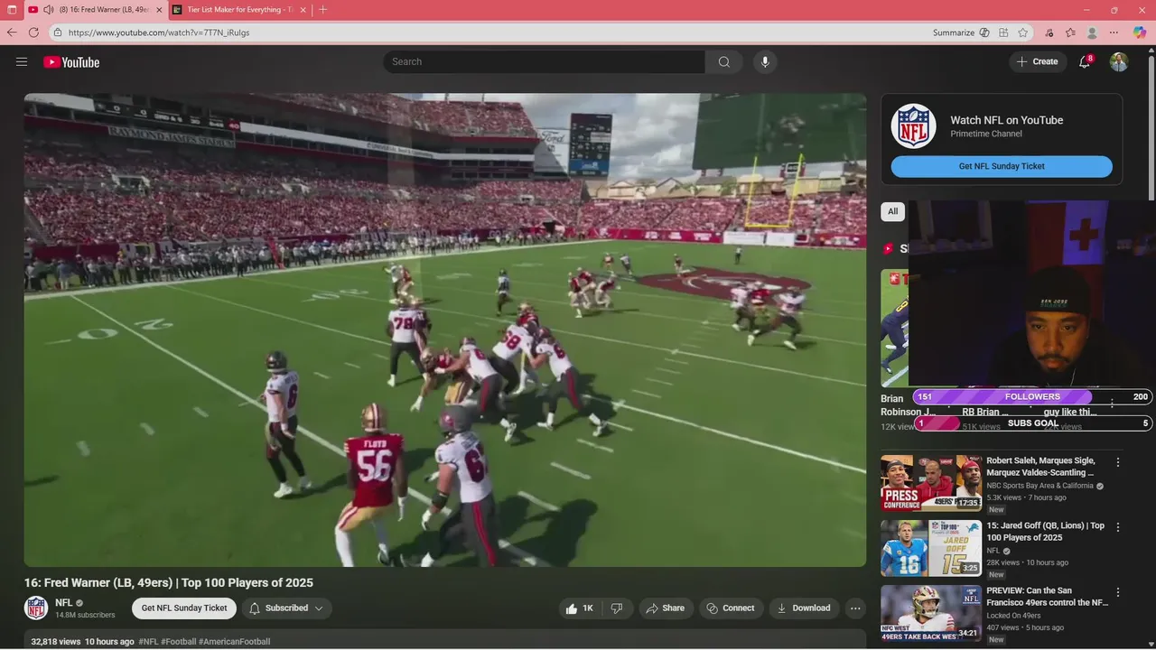
Task: Open the #NFL hashtag link
Action: click(148, 642)
